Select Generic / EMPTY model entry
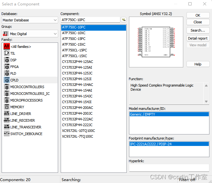The height and width of the screenshot is (183, 212). (169, 114)
